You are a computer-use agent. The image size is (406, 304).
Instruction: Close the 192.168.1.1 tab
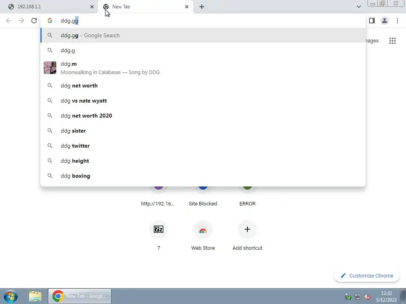click(92, 7)
